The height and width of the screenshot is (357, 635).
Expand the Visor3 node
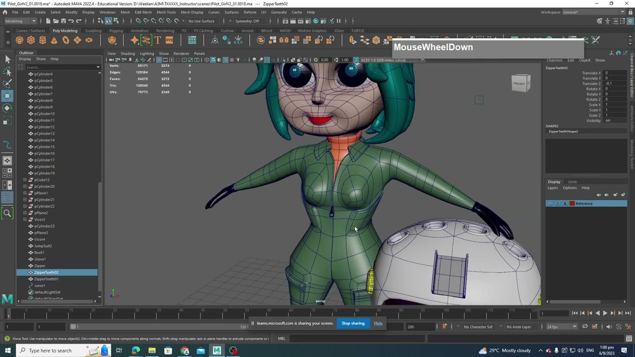25,220
